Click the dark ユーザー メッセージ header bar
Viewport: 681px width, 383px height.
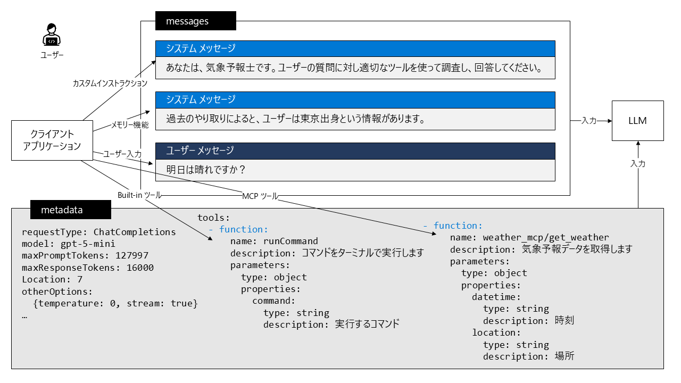coord(355,151)
